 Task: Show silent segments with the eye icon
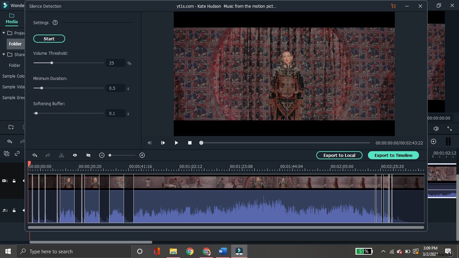(x=75, y=155)
